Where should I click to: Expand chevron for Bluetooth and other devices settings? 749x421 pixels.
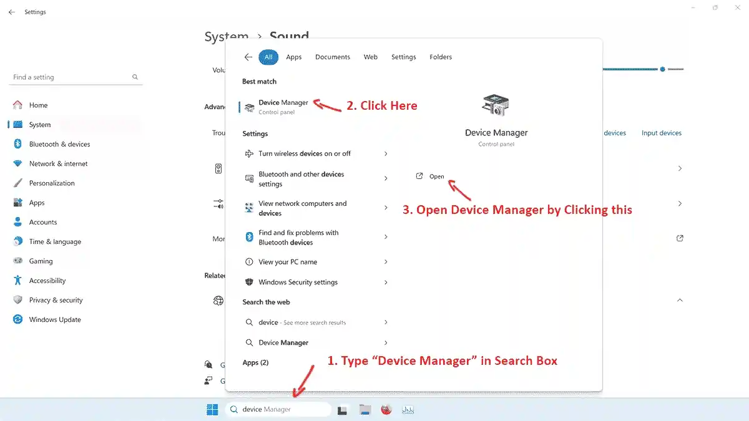point(386,178)
